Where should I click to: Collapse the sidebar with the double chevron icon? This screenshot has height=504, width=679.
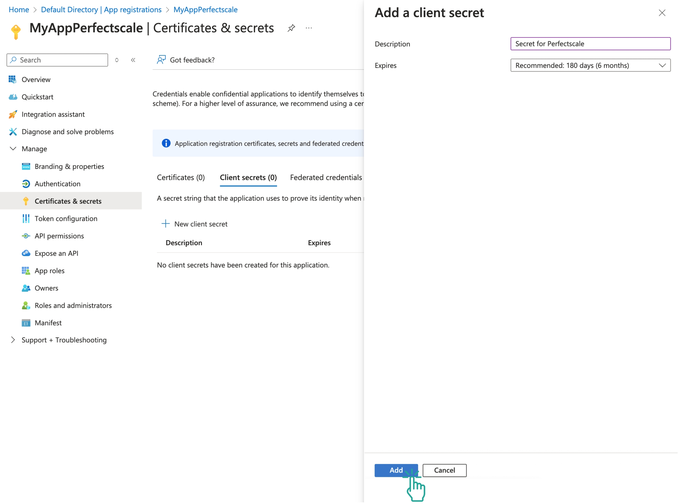[x=133, y=60]
